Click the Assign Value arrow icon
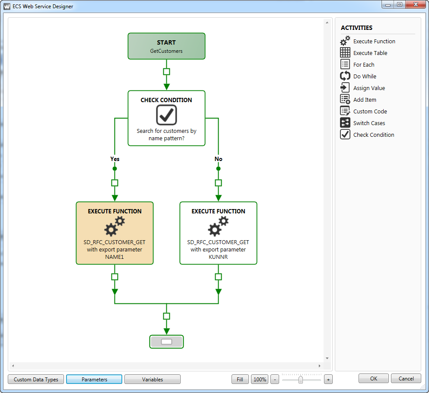 [x=345, y=88]
